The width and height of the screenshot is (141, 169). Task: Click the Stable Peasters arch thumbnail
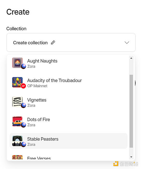point(17,141)
